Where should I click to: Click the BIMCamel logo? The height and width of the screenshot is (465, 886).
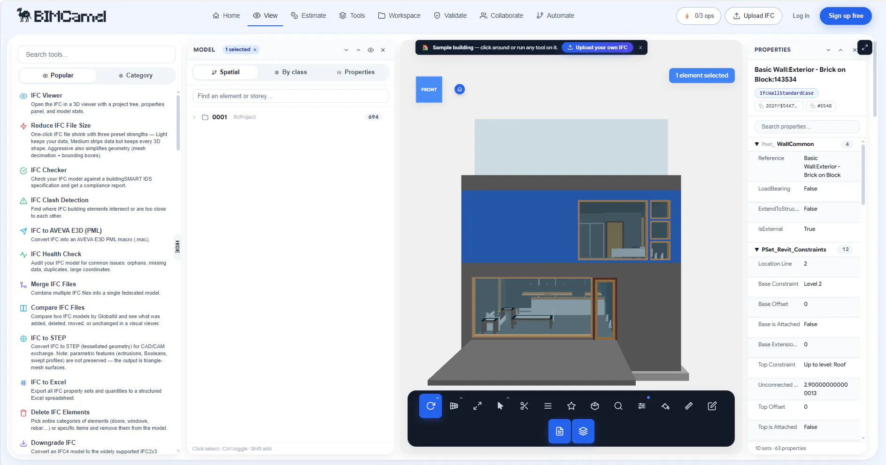62,15
